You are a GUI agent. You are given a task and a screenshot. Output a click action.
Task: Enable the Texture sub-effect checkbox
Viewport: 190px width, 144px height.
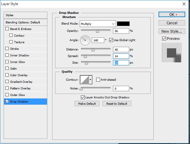click(x=11, y=42)
